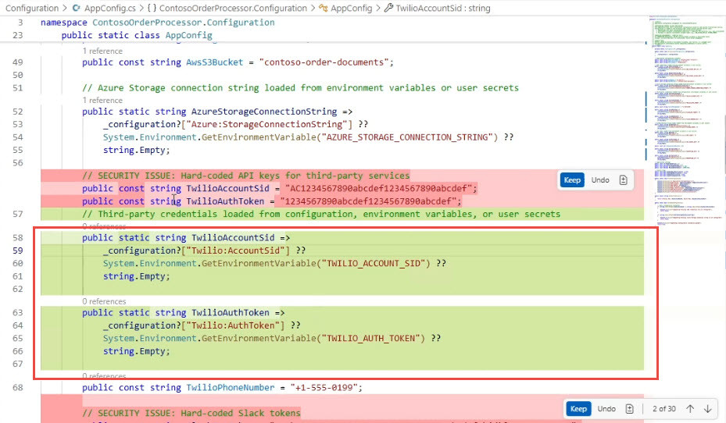Go to previous change with up arrow
The height and width of the screenshot is (423, 726).
(x=690, y=409)
